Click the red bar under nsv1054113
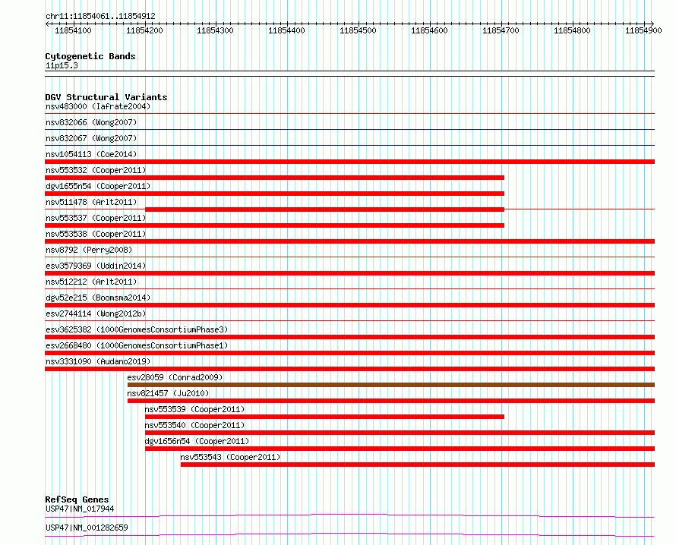 [x=349, y=162]
